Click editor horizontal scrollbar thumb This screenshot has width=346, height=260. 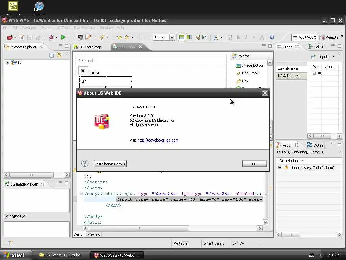click(139, 228)
